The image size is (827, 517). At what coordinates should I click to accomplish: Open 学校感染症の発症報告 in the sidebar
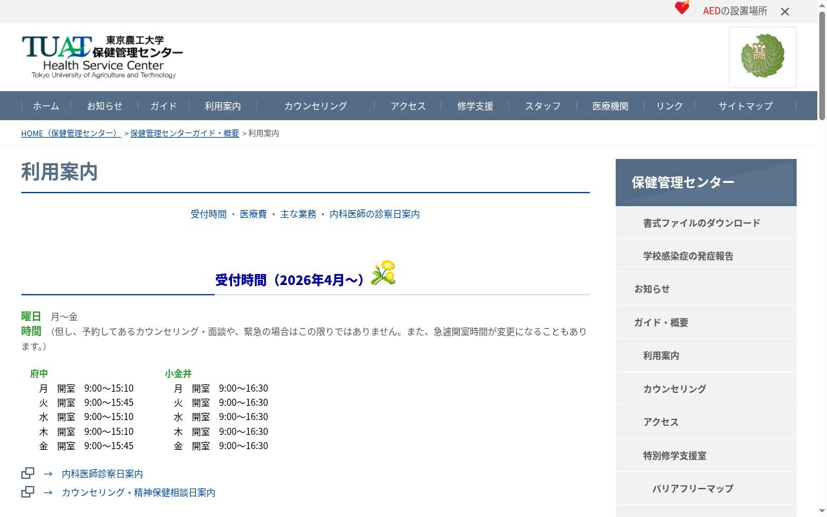point(706,256)
